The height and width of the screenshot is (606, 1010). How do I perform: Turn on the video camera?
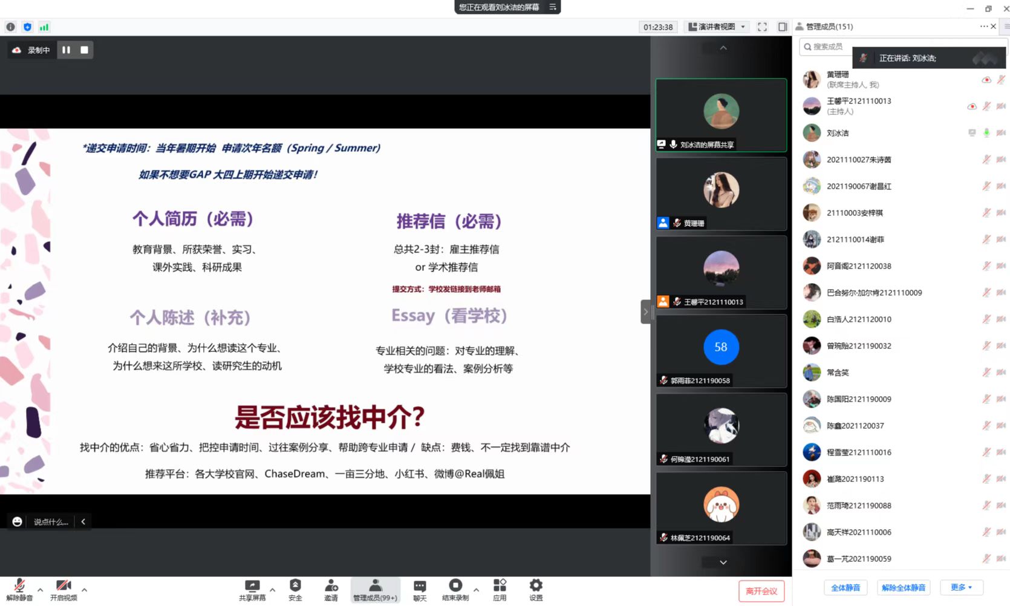point(64,585)
